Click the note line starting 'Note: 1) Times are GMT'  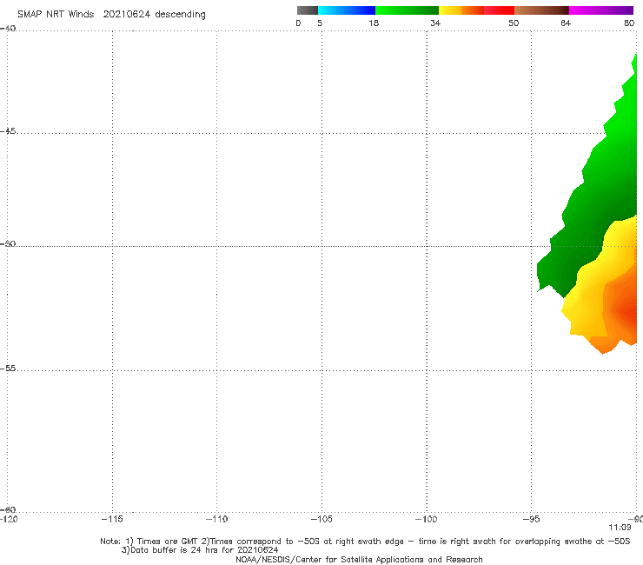tap(365, 542)
